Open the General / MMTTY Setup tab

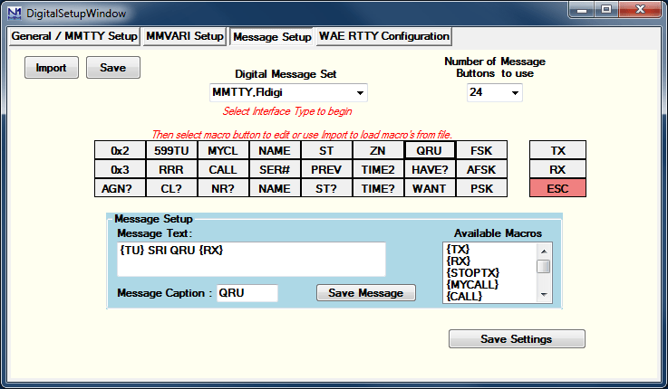point(74,36)
